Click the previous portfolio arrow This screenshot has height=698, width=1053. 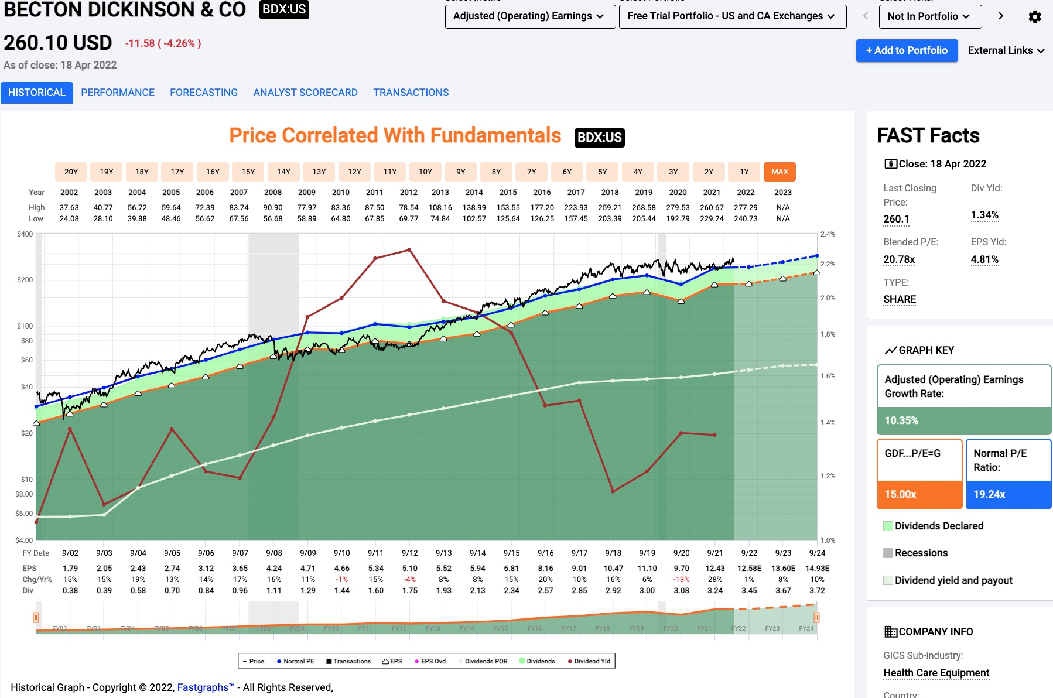point(866,16)
